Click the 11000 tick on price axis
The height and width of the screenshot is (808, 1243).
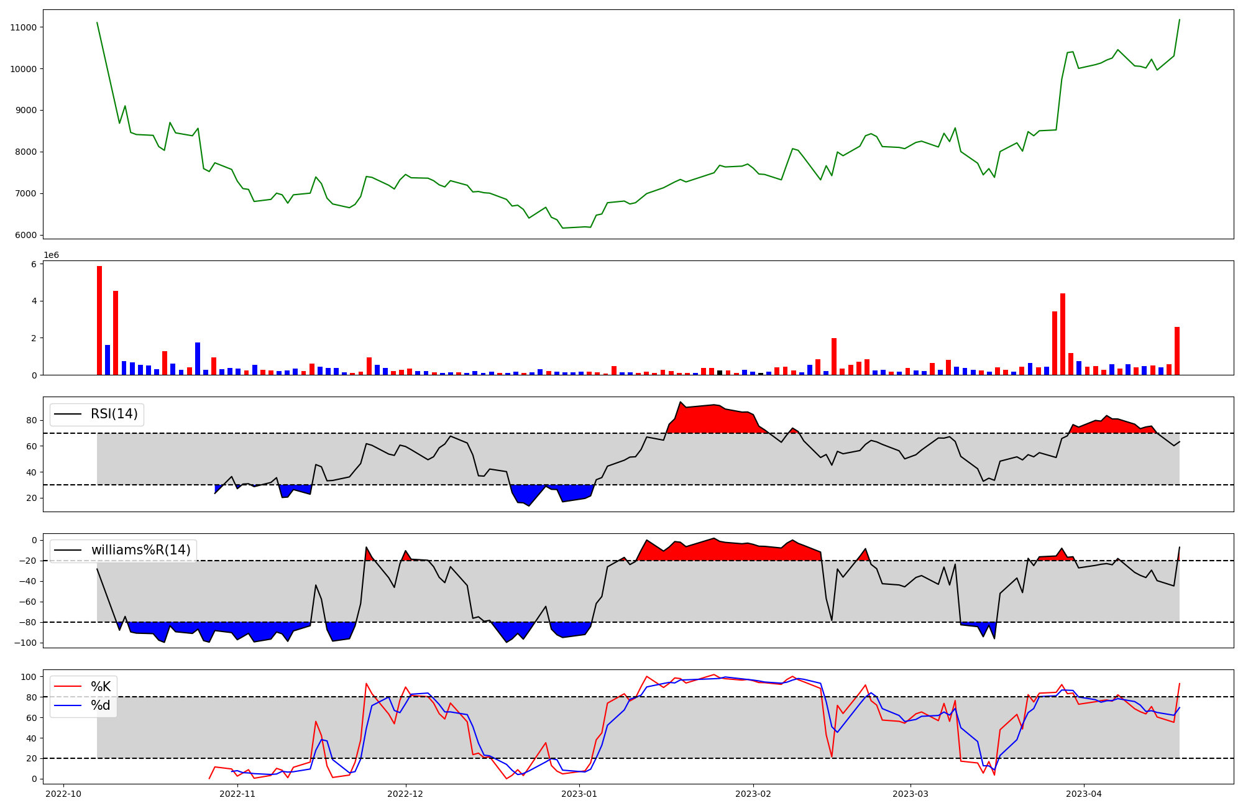[x=24, y=27]
